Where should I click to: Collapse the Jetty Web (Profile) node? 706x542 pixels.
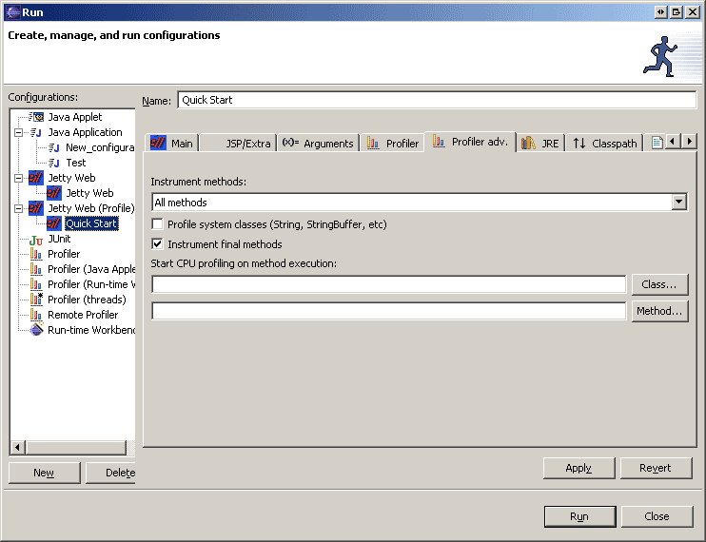click(18, 208)
